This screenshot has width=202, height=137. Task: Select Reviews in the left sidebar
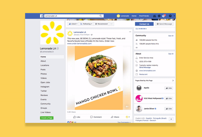tap(44, 95)
